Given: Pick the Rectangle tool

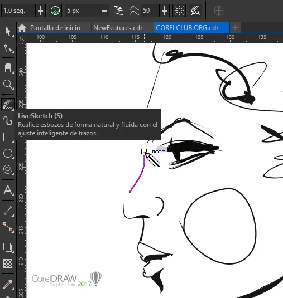Looking at the screenshot, I should pyautogui.click(x=8, y=137).
